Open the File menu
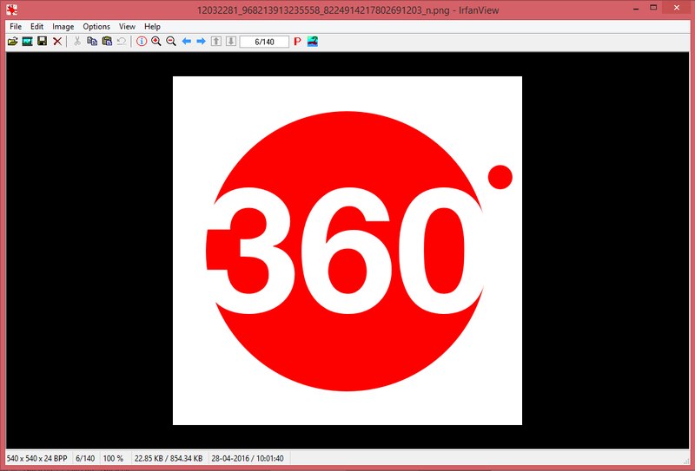Screen dimensions: 695x471 16,27
